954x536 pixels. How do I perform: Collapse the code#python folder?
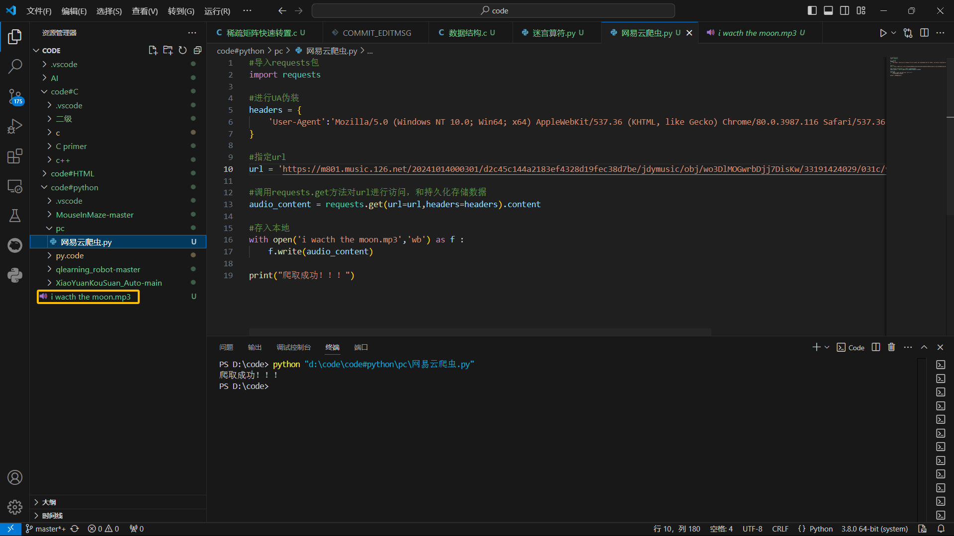coord(74,187)
